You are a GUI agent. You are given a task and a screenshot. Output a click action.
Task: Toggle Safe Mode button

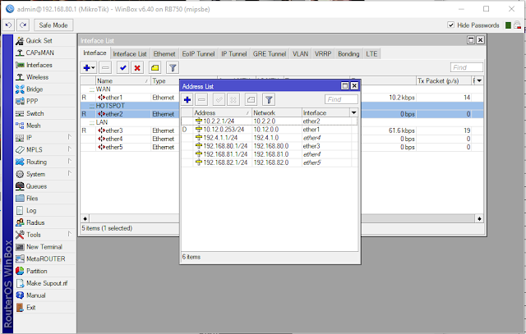53,25
